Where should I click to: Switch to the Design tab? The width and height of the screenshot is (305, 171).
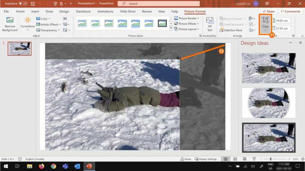(x=64, y=11)
